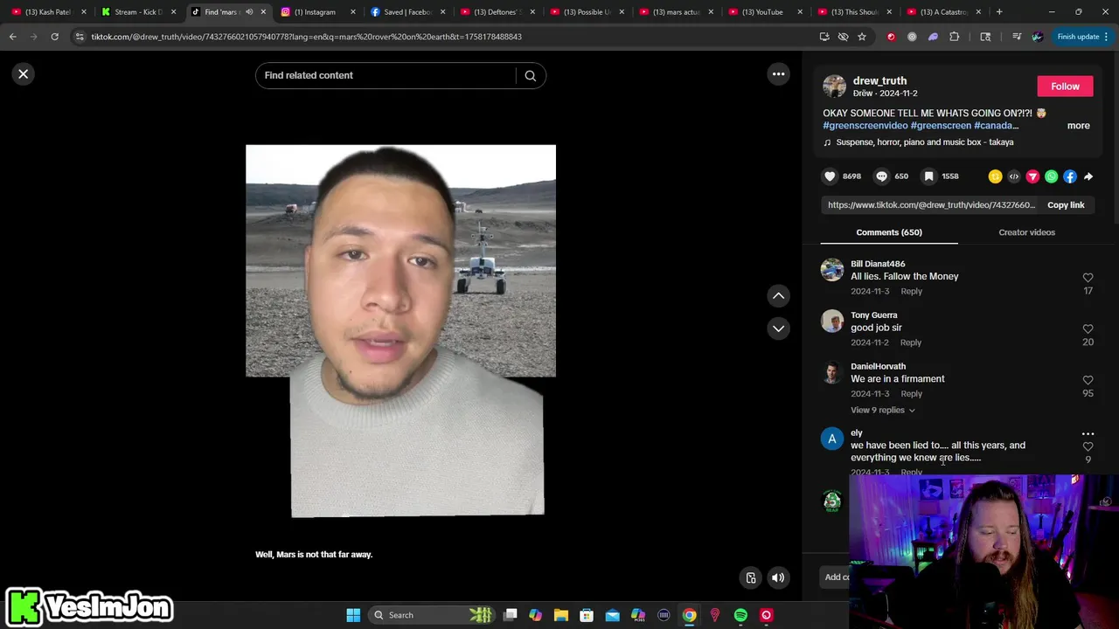Mute the current tab's audio icon
1119x629 pixels.
(249, 12)
